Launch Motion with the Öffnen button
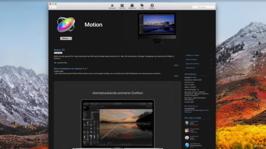Image resolution: width=266 pixels, height=149 pixels. [x=65, y=38]
